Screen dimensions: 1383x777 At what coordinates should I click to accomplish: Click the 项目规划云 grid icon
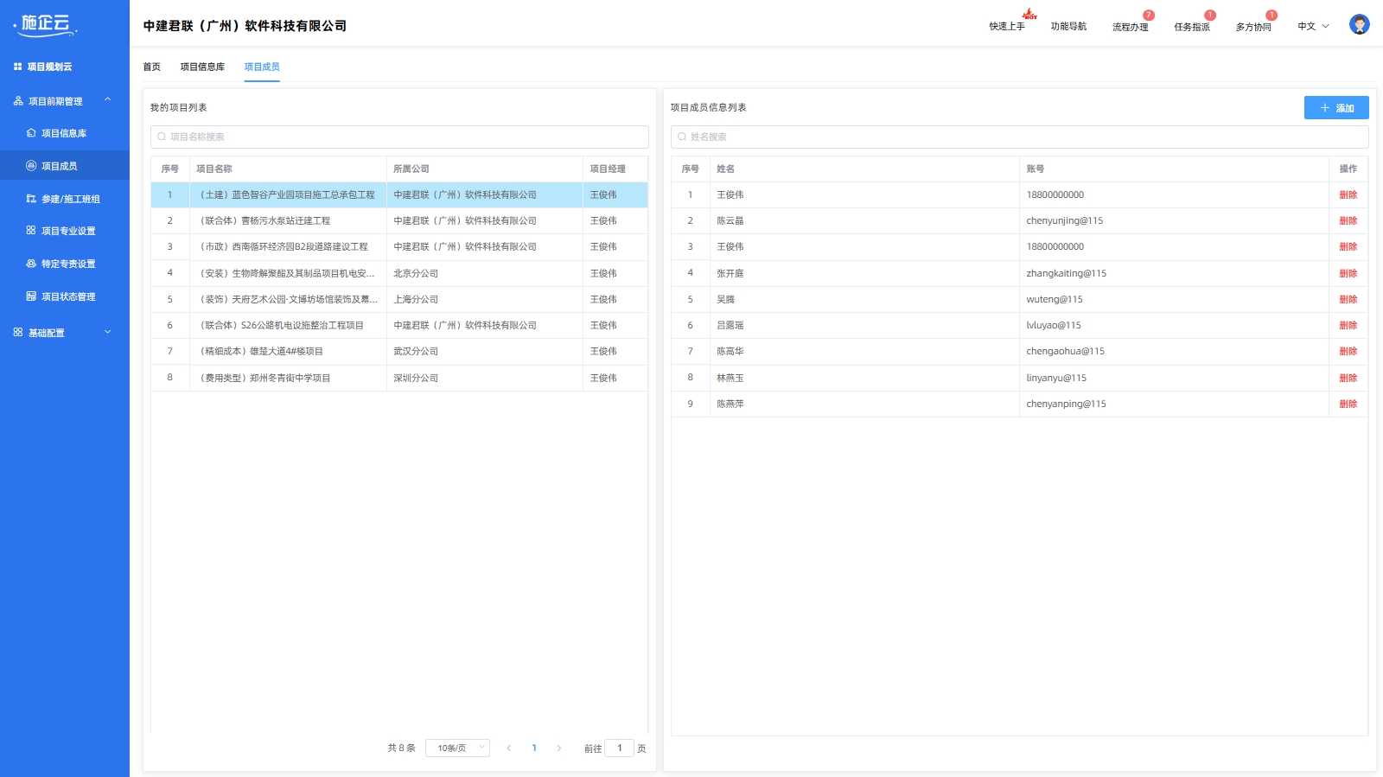(x=17, y=67)
